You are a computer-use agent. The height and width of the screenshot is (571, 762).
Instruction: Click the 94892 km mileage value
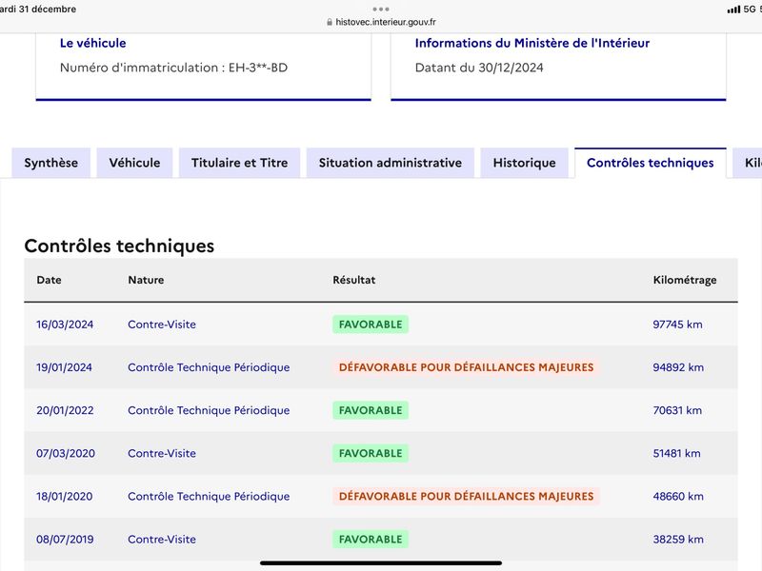point(678,367)
